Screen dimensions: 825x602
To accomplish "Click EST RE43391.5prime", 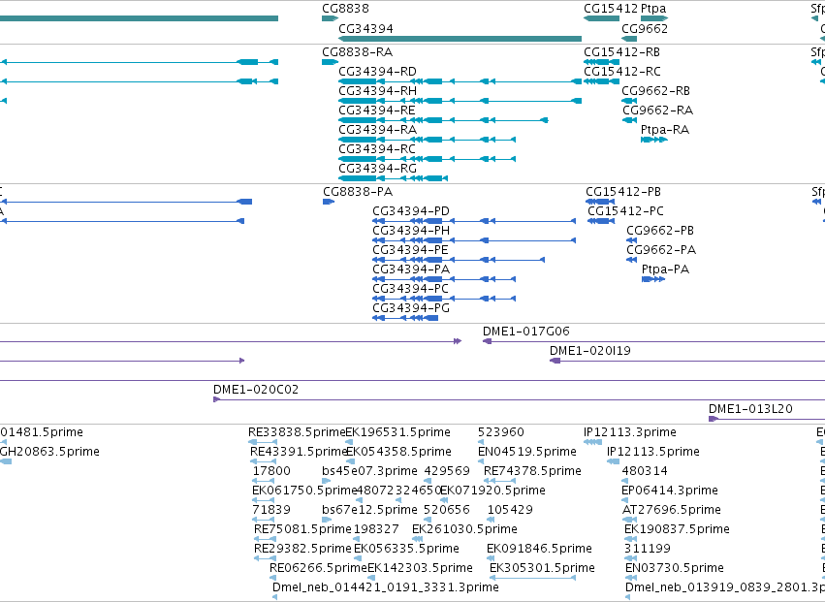I will point(299,452).
